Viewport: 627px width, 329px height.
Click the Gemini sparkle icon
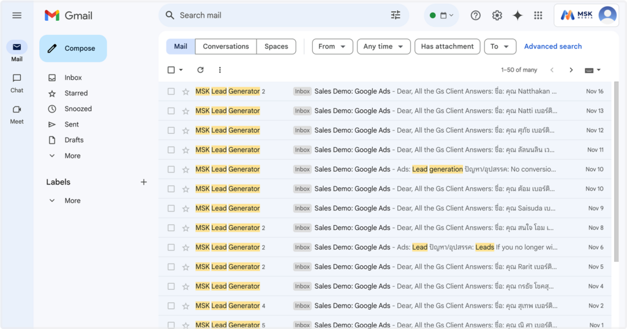pos(517,15)
